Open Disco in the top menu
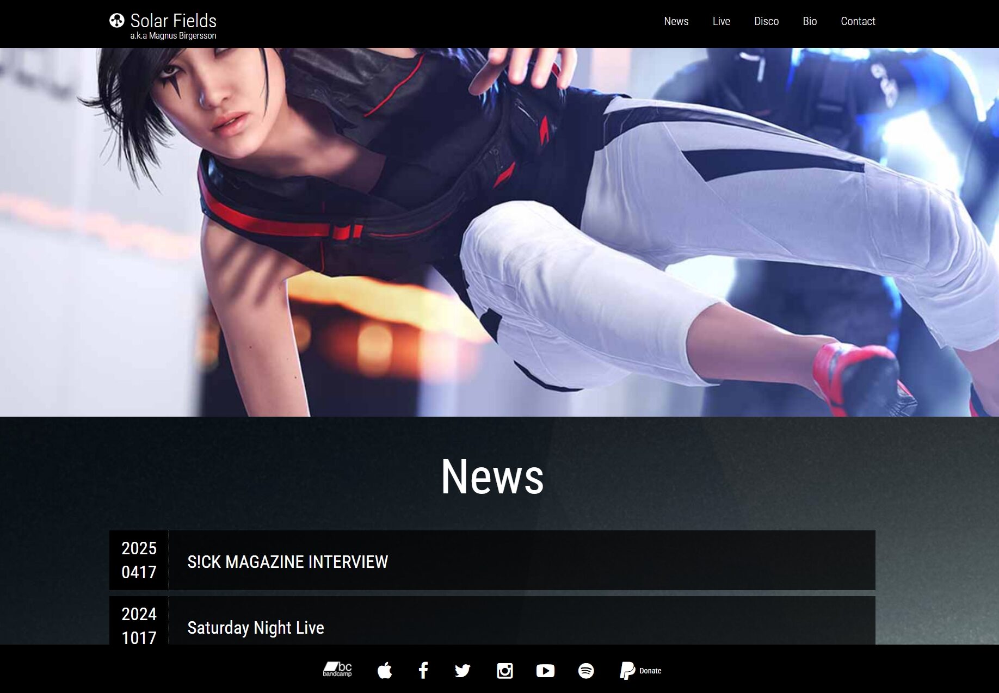 767,21
